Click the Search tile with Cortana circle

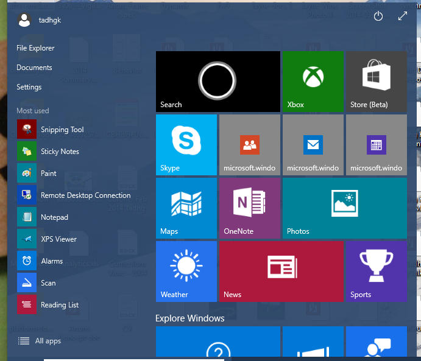218,82
